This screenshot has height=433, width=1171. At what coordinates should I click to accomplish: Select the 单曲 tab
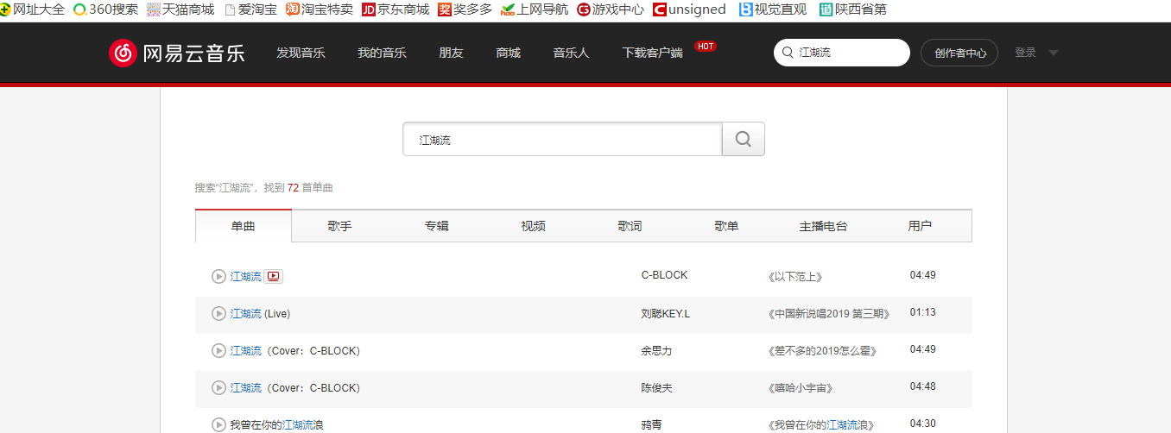tap(244, 226)
